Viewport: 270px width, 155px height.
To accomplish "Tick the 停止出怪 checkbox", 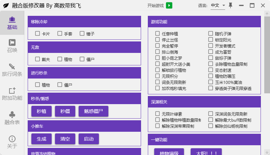I will pos(157,39).
